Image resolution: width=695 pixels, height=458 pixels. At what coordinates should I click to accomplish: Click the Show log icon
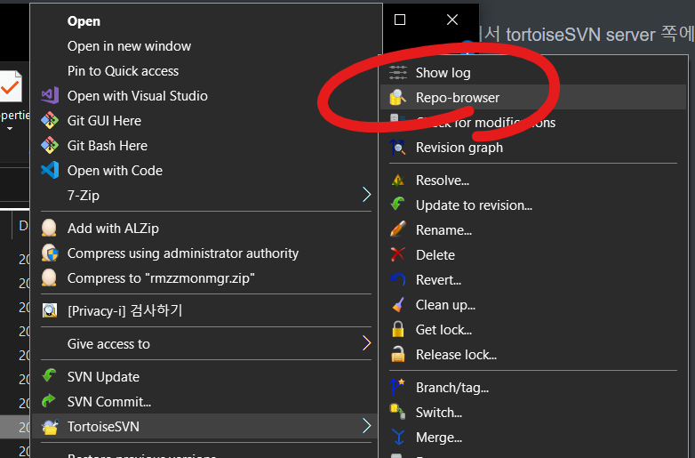point(397,72)
